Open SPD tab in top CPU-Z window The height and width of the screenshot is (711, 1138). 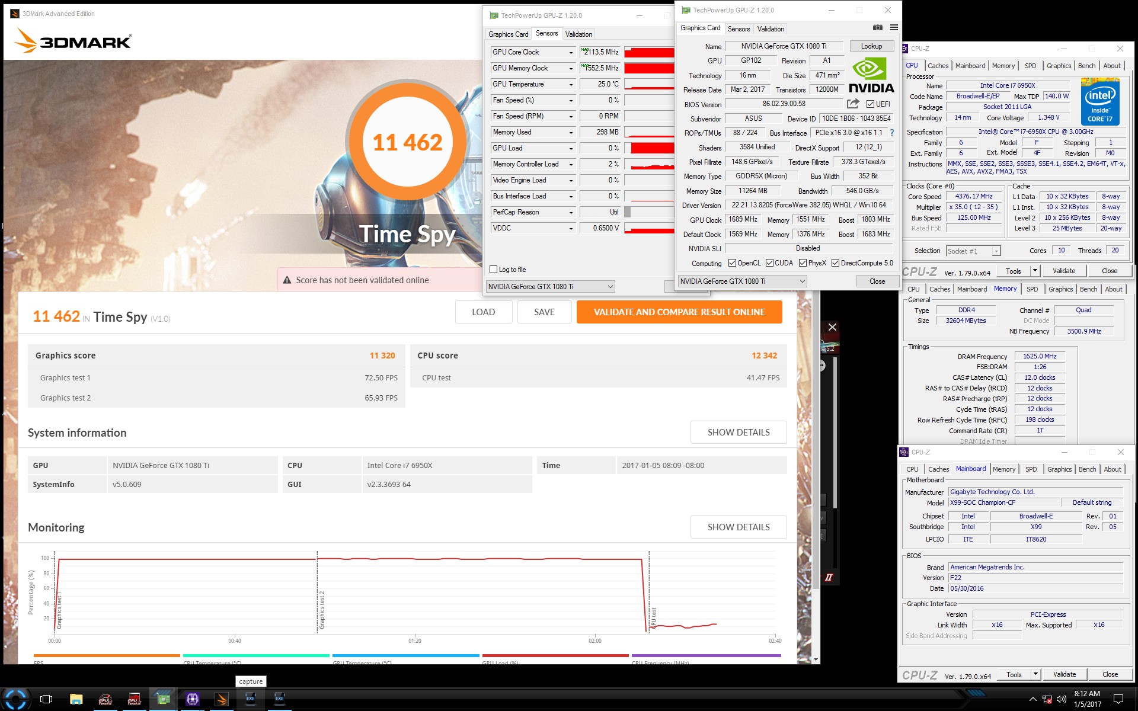pos(1031,66)
